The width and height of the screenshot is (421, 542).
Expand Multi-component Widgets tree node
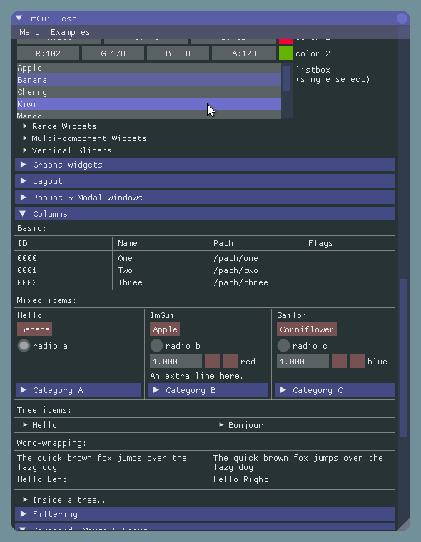pyautogui.click(x=85, y=138)
